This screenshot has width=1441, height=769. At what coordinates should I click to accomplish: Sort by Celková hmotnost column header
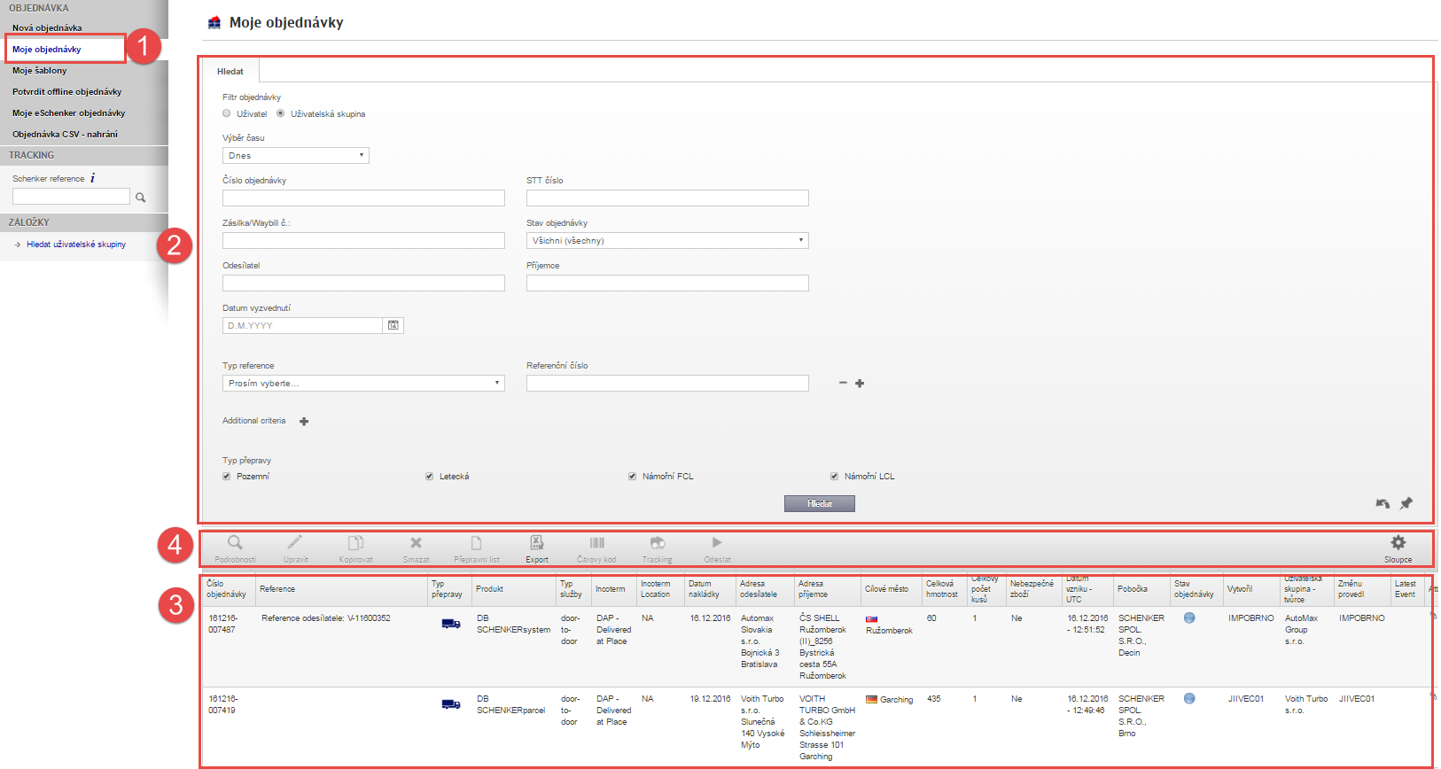coord(944,589)
